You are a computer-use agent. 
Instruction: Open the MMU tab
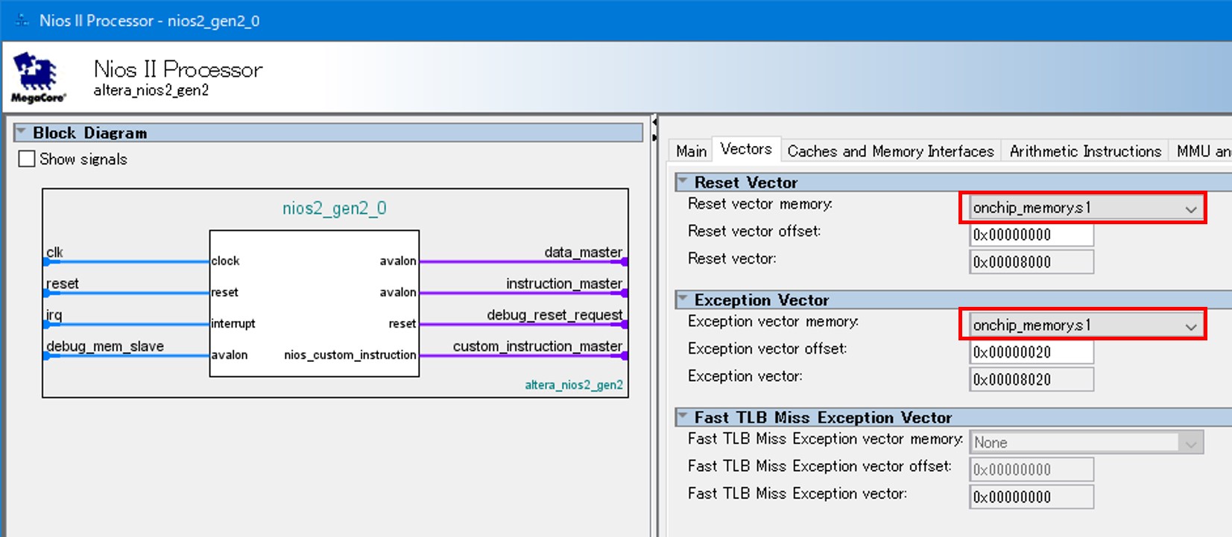[x=1201, y=151]
